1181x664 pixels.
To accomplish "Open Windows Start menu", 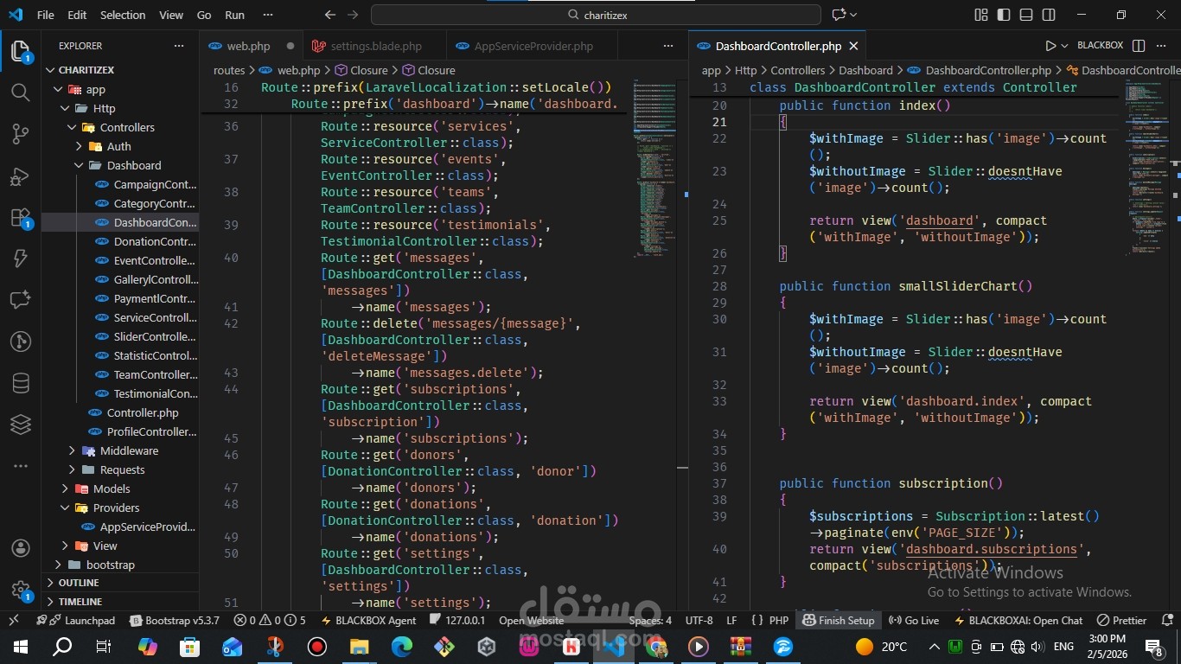I will coord(21,646).
